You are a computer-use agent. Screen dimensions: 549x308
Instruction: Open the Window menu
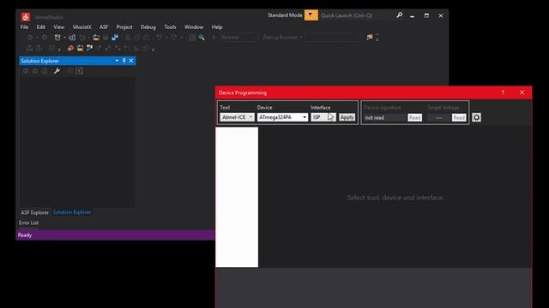(194, 27)
